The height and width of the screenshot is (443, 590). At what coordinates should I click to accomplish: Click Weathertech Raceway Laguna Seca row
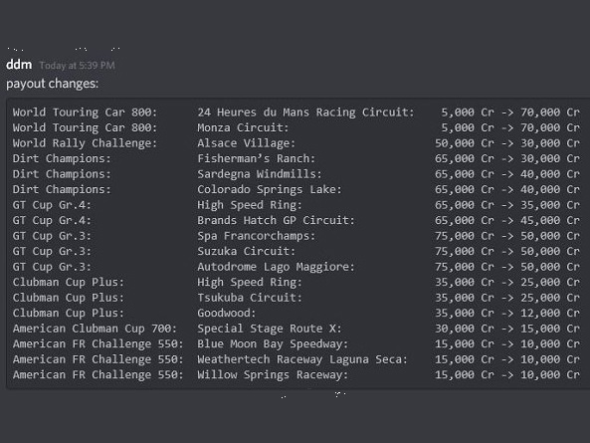pos(295,359)
